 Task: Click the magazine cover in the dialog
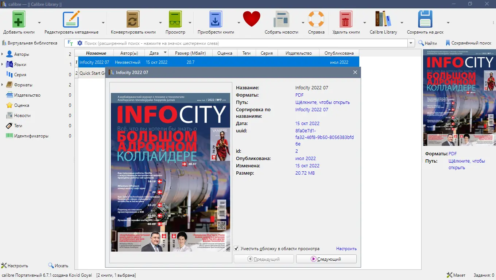(171, 172)
